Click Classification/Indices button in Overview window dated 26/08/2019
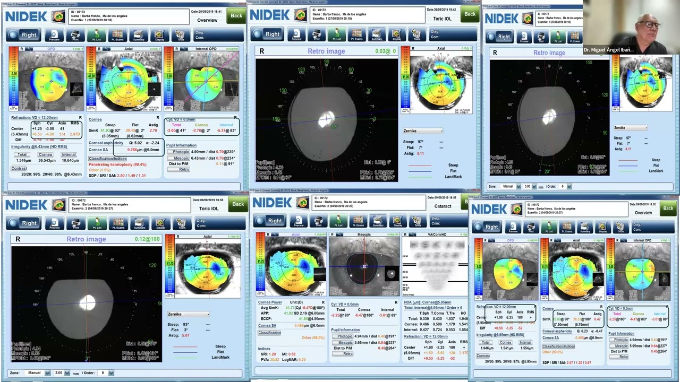The height and width of the screenshot is (382, 680). 107,159
